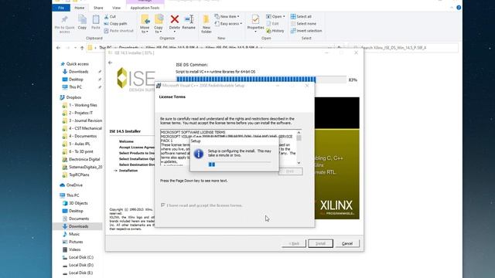Switch to the Home tab
495x278 pixels.
[x=79, y=8]
